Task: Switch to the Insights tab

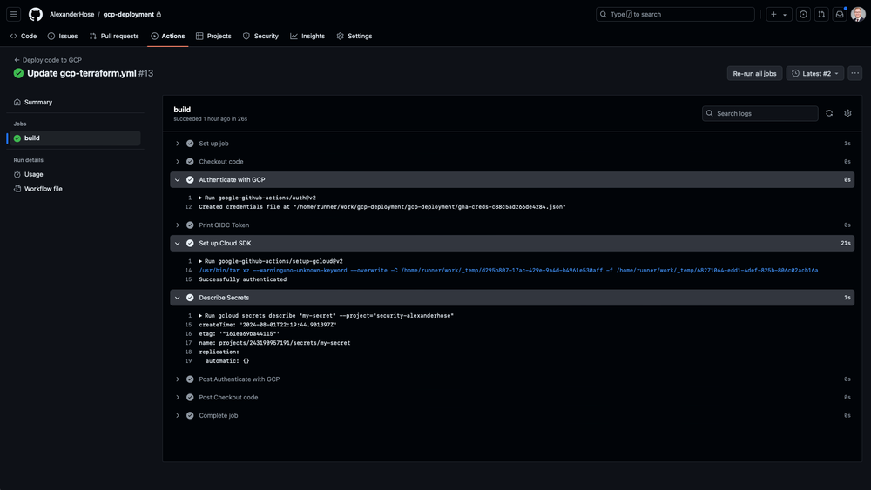Action: (x=307, y=36)
